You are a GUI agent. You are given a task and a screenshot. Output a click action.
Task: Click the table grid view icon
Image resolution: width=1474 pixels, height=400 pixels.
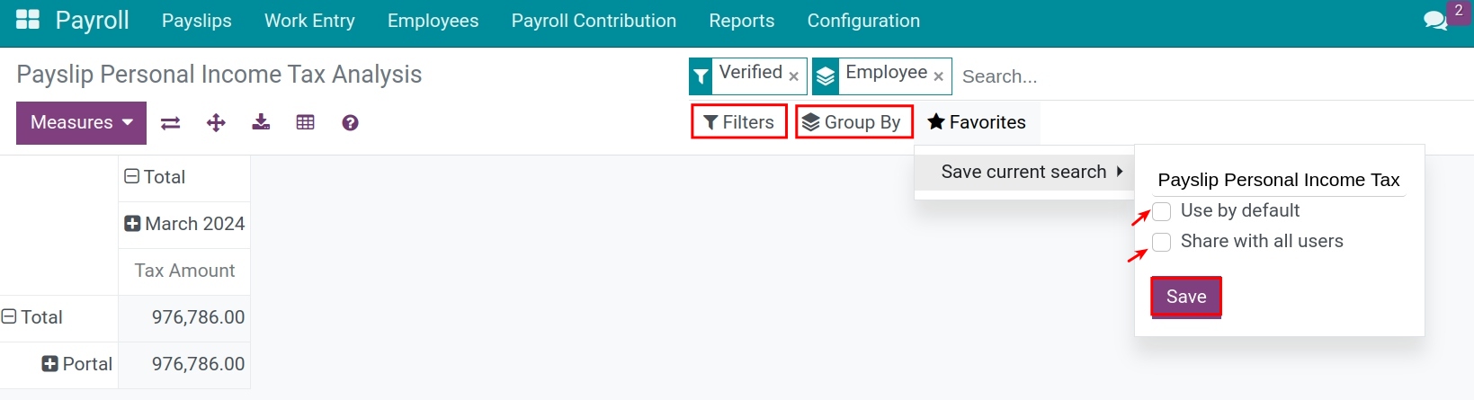coord(306,123)
